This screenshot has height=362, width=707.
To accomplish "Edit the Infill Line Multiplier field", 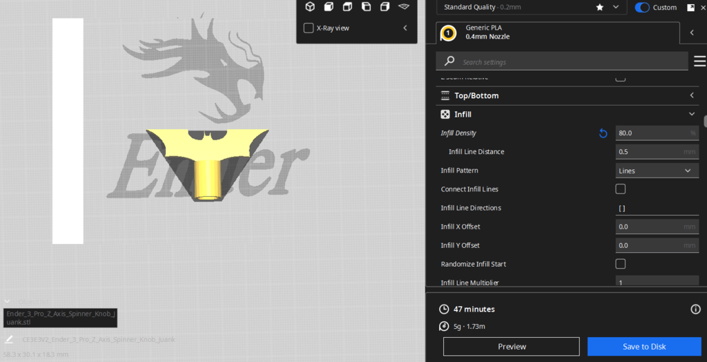I will (657, 281).
